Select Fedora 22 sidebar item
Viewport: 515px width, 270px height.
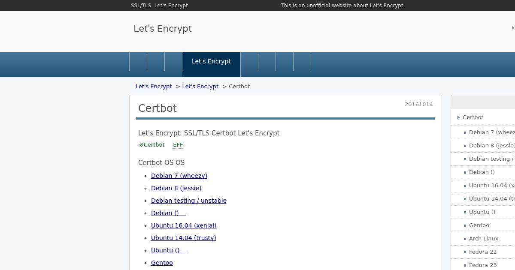coord(483,252)
